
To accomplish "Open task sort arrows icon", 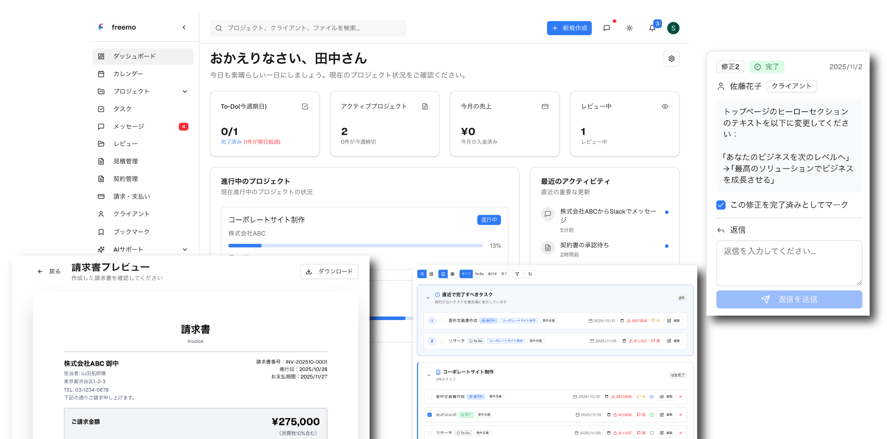I will tap(530, 274).
